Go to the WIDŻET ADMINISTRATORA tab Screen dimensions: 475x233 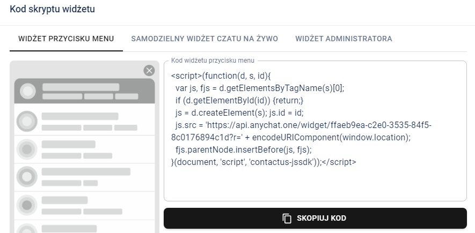coord(344,39)
